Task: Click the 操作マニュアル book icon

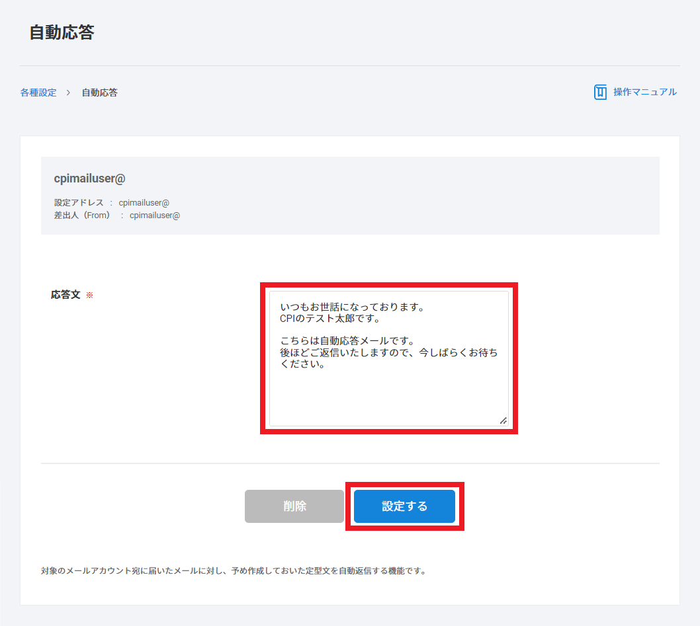Action: click(x=600, y=92)
